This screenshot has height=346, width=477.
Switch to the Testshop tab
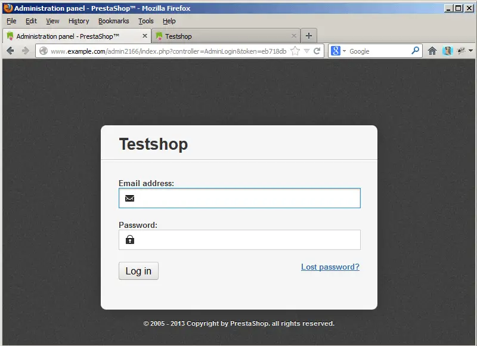tap(226, 36)
